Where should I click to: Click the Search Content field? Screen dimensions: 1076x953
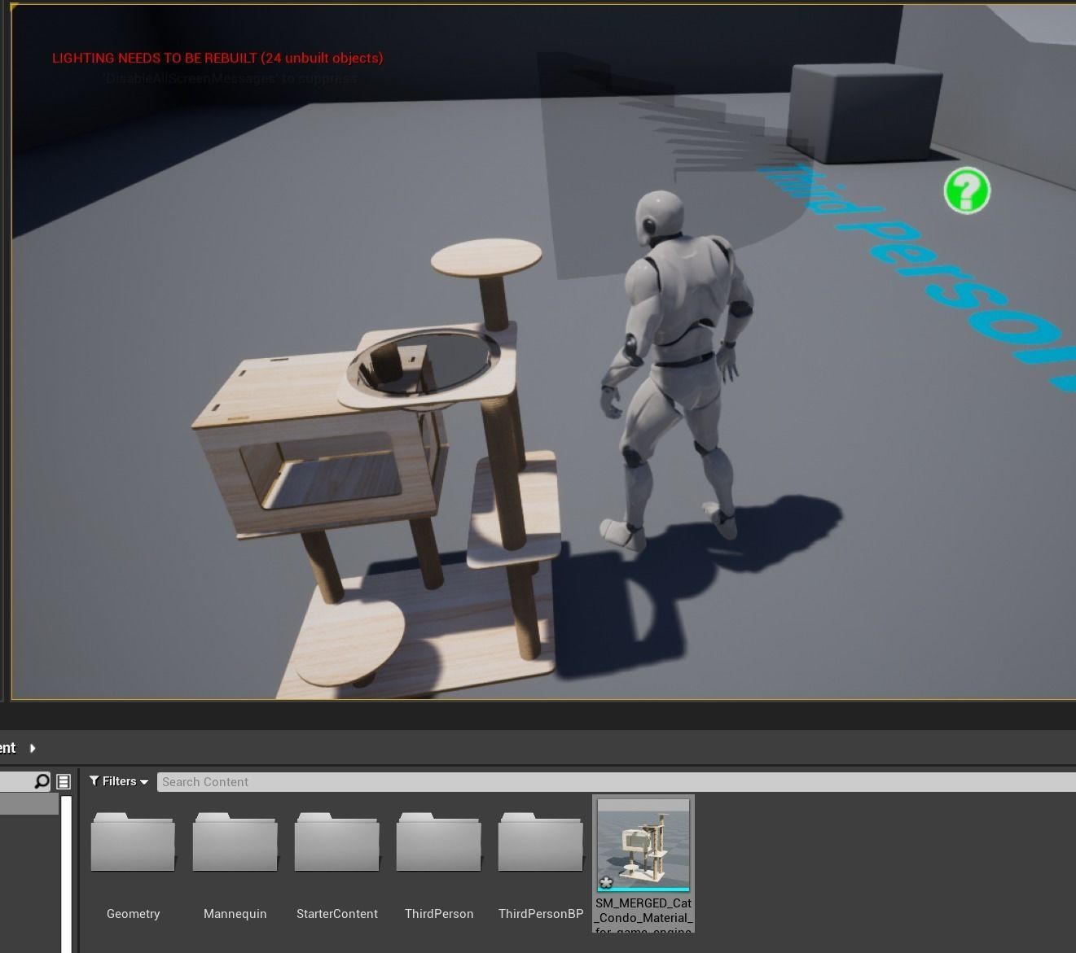616,782
